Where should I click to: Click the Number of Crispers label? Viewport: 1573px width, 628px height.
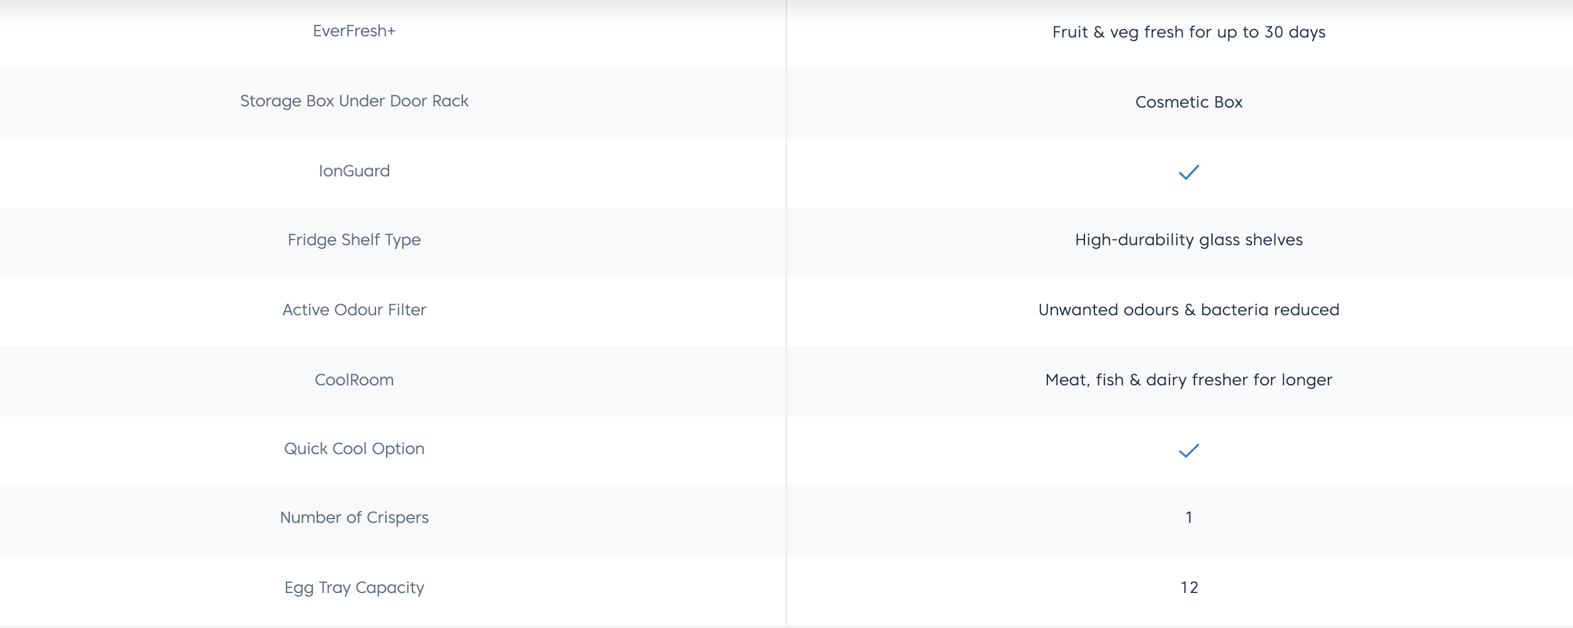tap(354, 518)
